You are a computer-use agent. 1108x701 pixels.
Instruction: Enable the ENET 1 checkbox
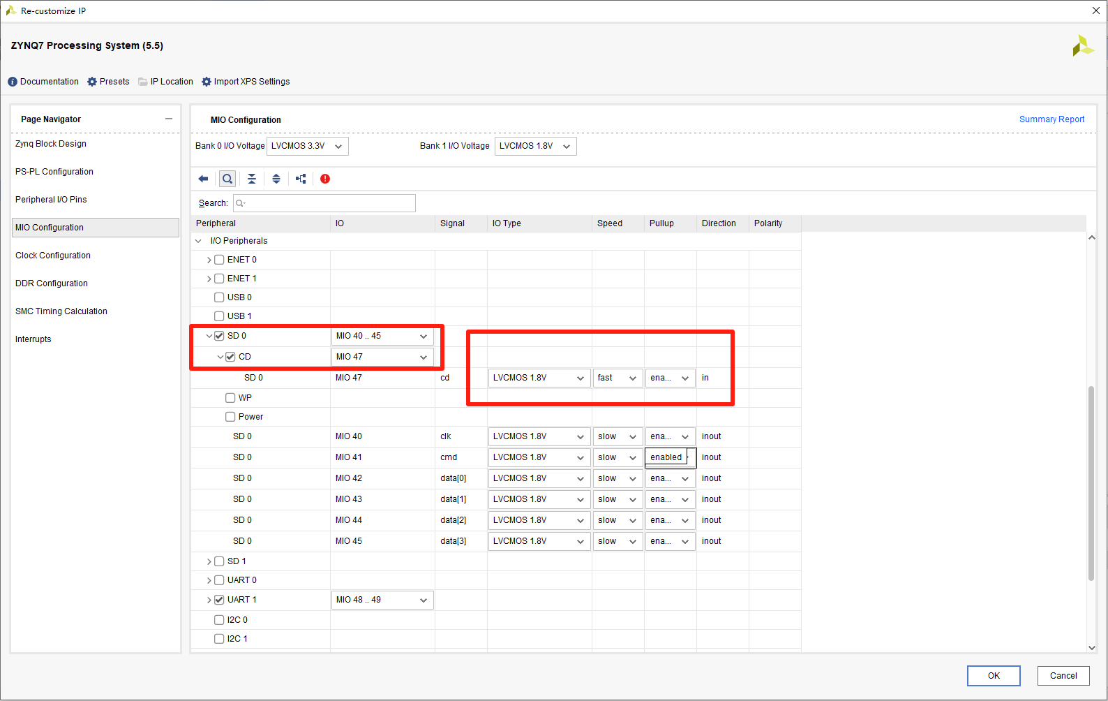(x=219, y=279)
